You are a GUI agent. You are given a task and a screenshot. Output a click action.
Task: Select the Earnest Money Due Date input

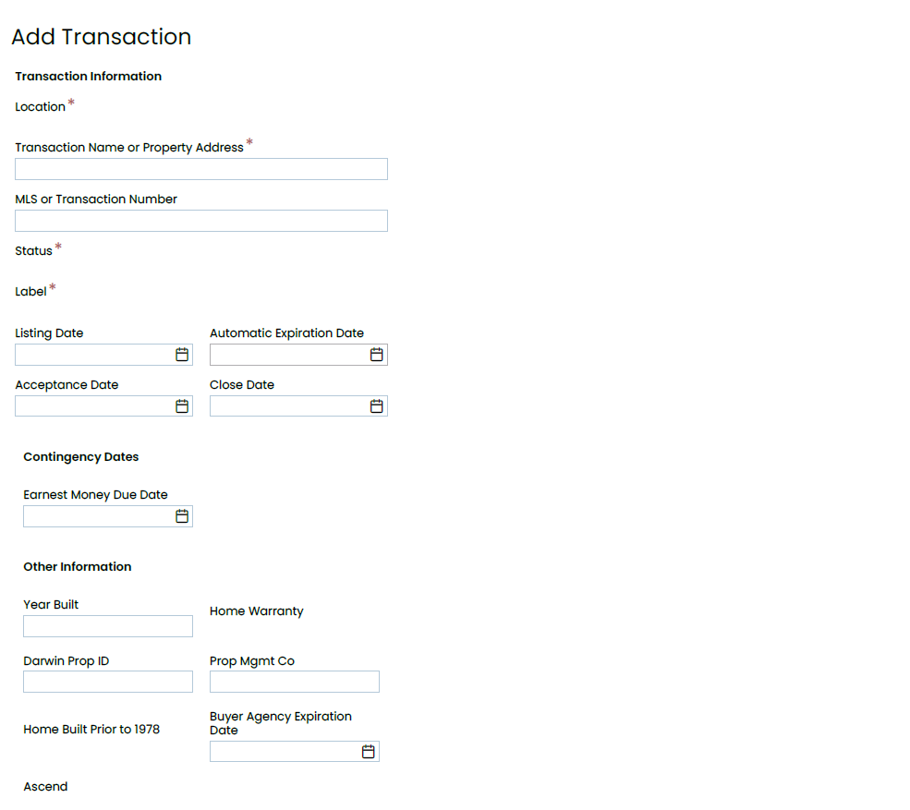coord(99,516)
